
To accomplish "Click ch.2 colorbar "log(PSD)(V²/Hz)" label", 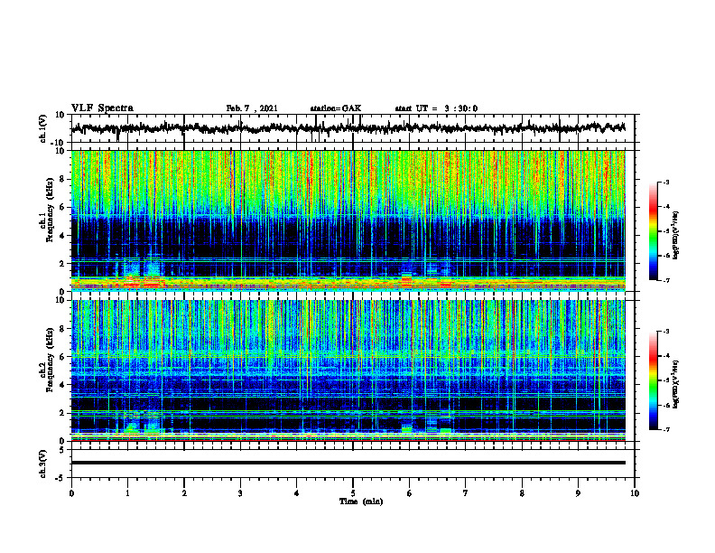I will pyautogui.click(x=676, y=384).
